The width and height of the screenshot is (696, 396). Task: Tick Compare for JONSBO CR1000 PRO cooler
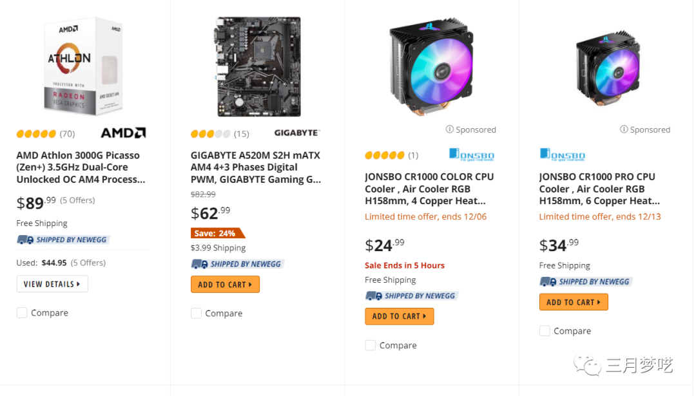545,331
